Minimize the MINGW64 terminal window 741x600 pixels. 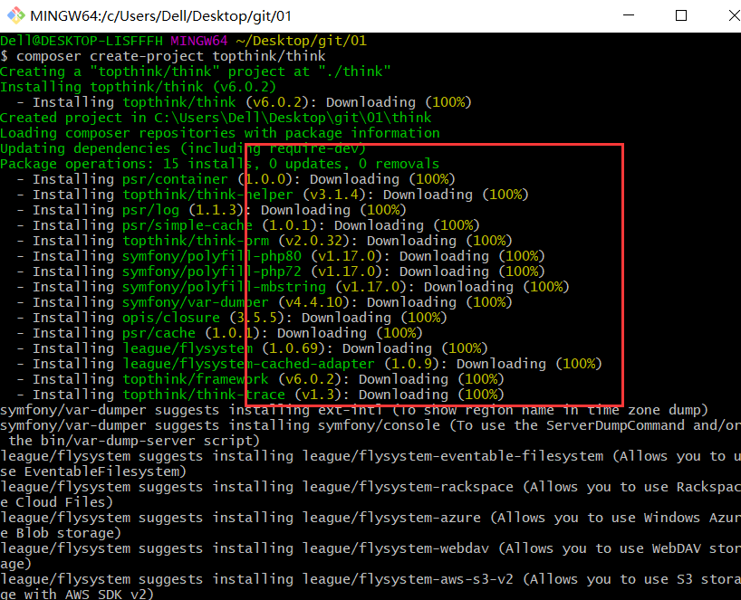coord(629,15)
